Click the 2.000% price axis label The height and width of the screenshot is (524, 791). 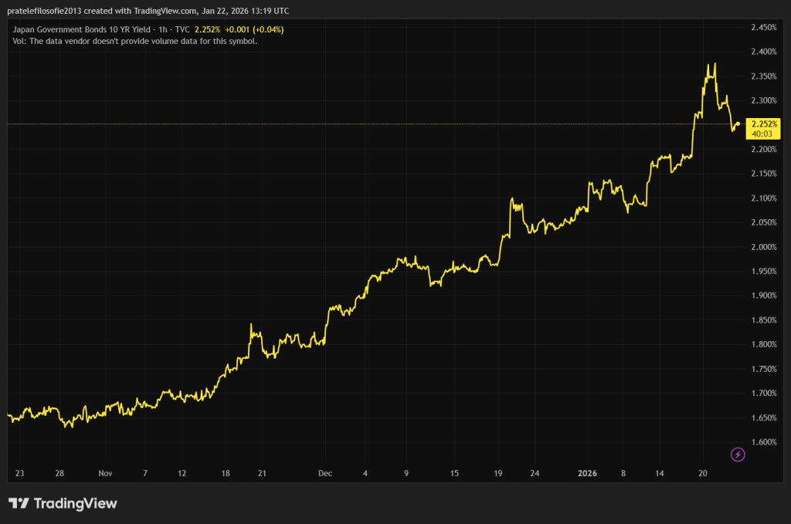click(763, 247)
